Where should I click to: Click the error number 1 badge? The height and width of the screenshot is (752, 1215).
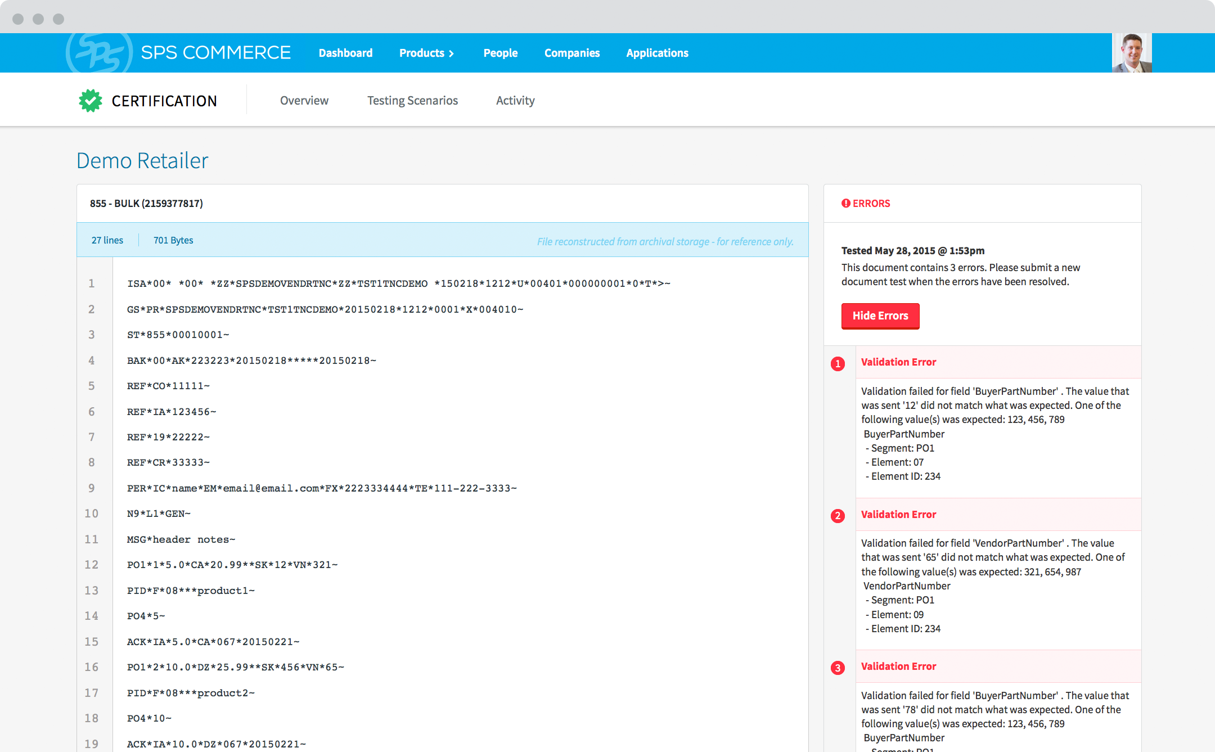point(838,363)
